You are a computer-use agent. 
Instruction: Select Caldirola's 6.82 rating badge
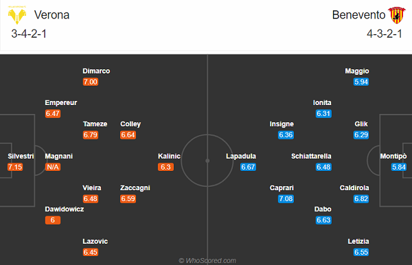tap(361, 198)
